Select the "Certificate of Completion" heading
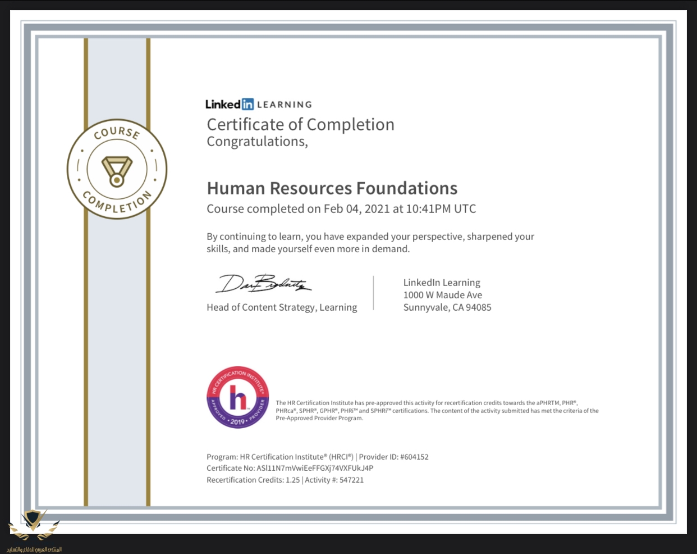 point(301,125)
